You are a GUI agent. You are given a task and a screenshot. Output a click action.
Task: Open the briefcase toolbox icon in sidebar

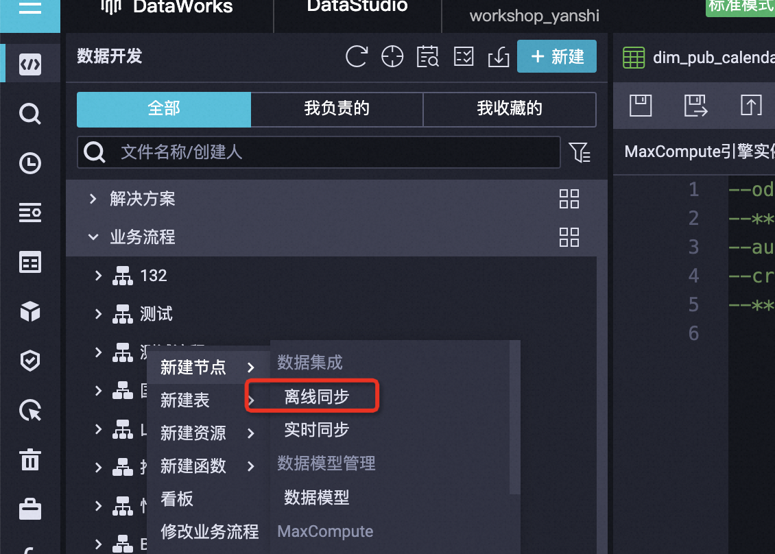(30, 509)
